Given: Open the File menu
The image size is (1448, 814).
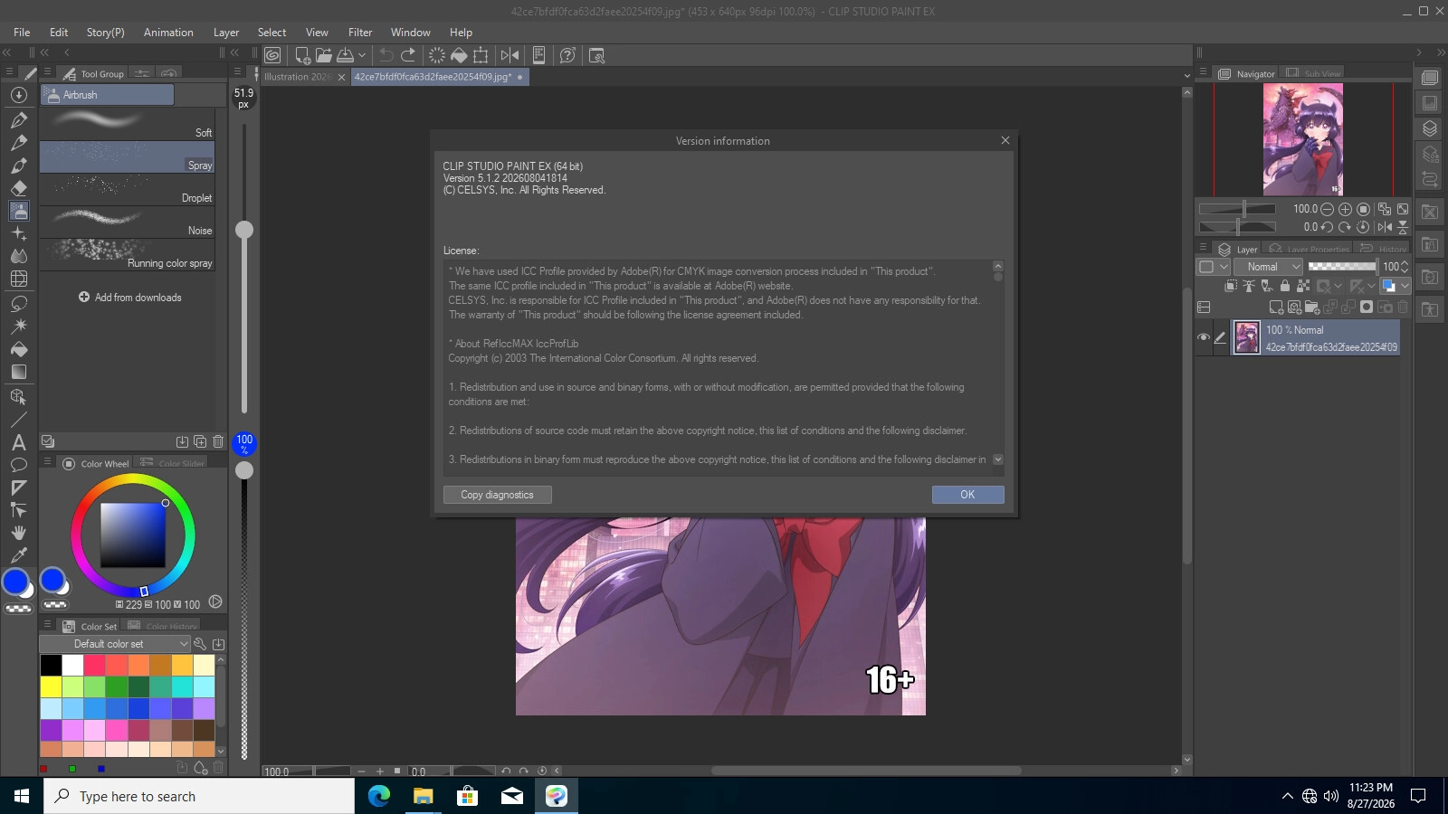Looking at the screenshot, I should (22, 32).
